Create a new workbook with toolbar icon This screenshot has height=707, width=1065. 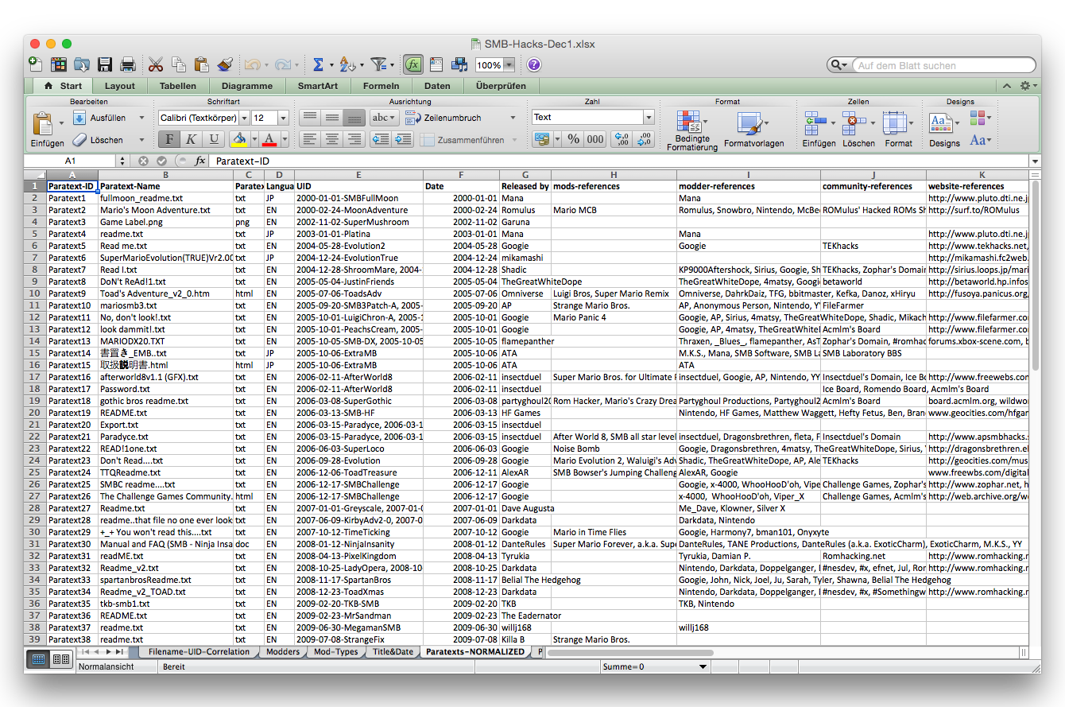pos(36,64)
